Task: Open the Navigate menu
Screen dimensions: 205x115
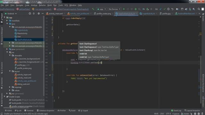Action: click(x=20, y=5)
